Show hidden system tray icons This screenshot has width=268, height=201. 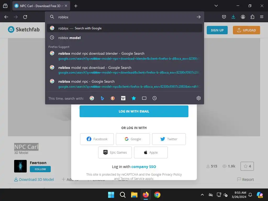[x=202, y=195]
